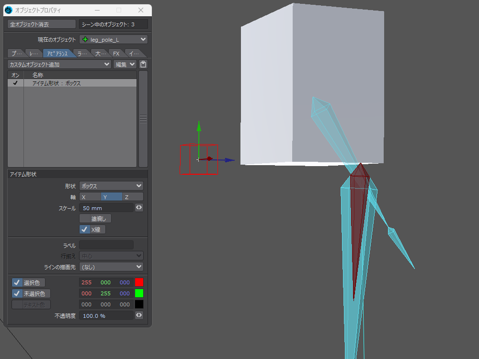This screenshot has height=359, width=479.
Task: Click the 全オブジェクト消去 button
Action: [x=42, y=24]
